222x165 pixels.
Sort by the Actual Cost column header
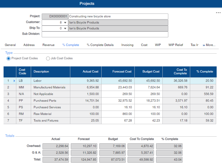(x=90, y=72)
